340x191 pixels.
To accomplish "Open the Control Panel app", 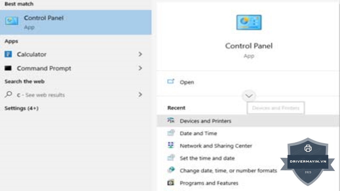I will point(187,82).
